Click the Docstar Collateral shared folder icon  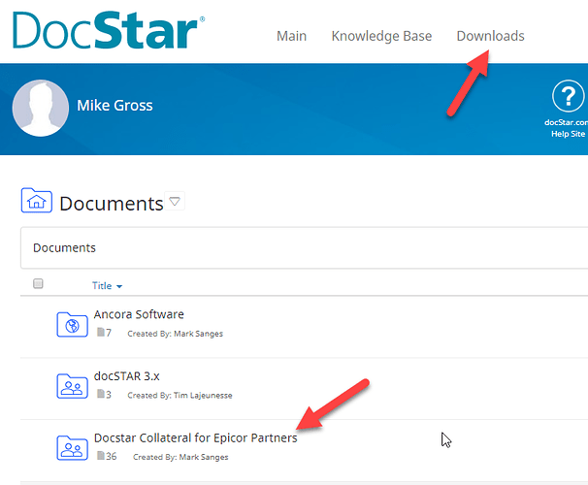point(72,447)
